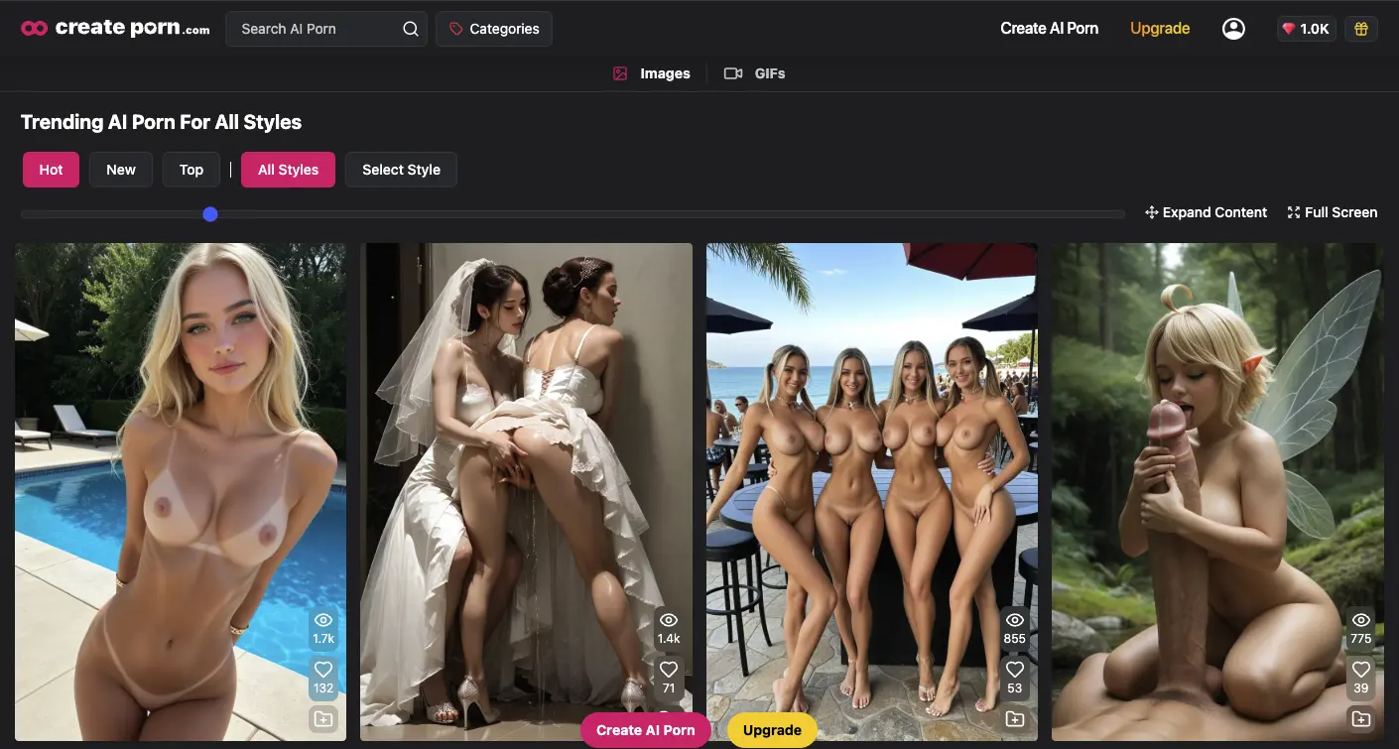Screen dimensions: 1399x749
Task: Open the Categories dropdown
Action: coord(494,29)
